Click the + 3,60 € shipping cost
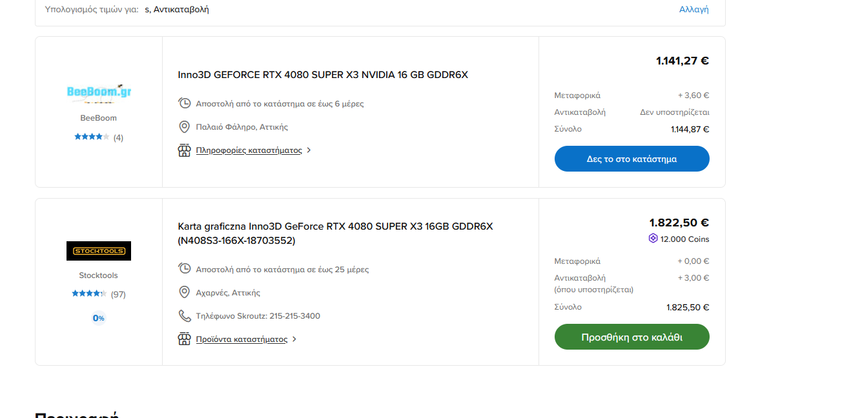 point(693,95)
